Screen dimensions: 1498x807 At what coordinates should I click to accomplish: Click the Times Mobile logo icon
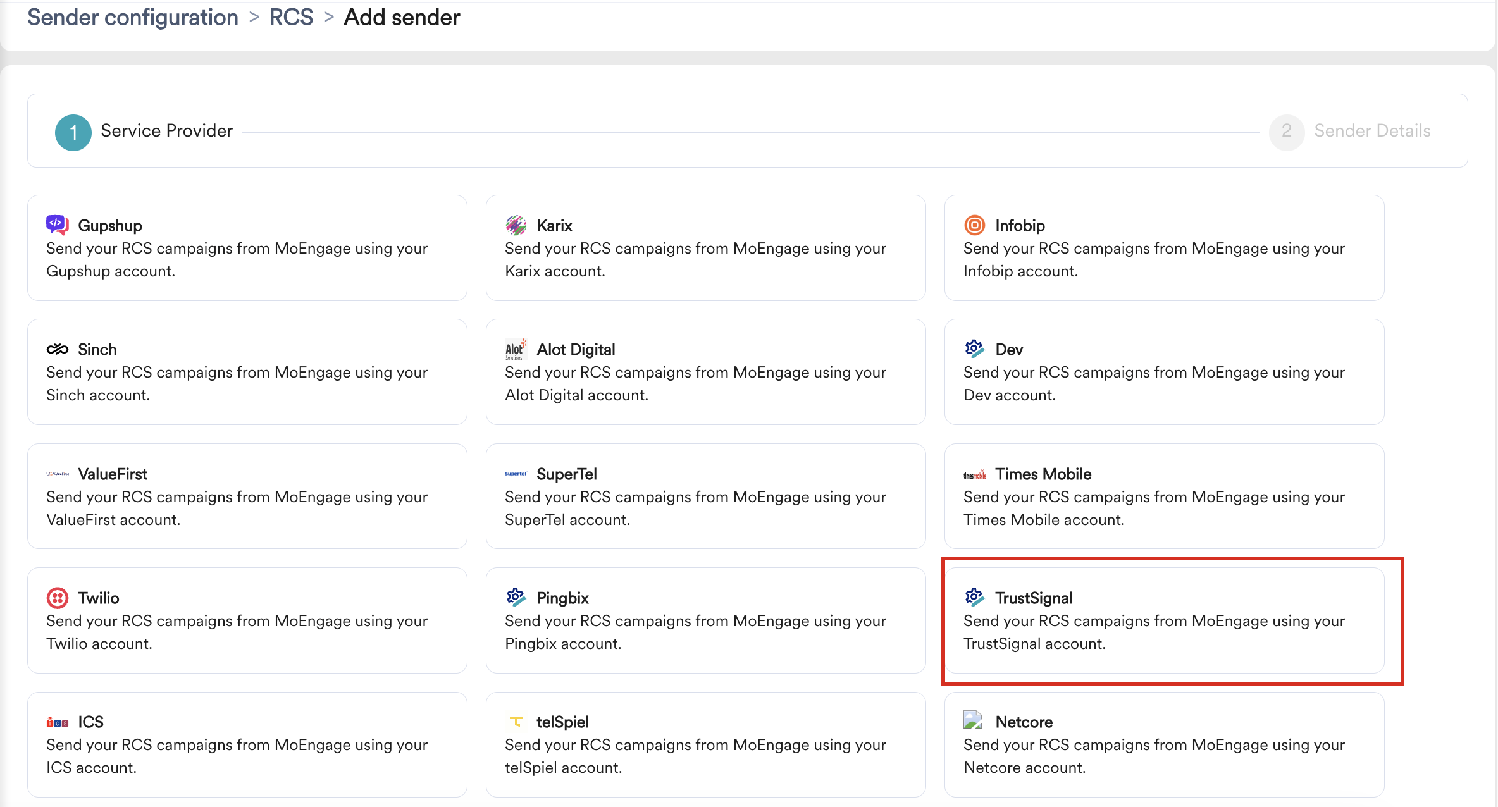tap(975, 474)
